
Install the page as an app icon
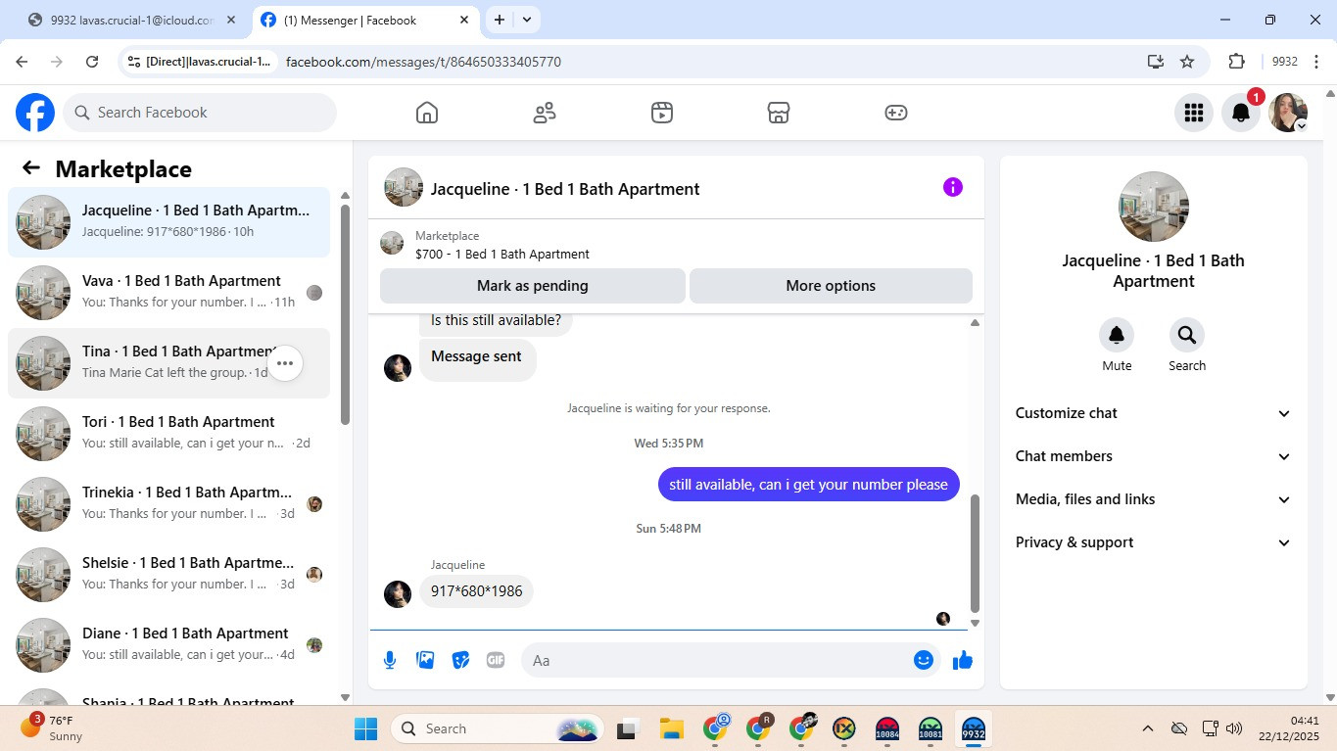pos(1156,62)
